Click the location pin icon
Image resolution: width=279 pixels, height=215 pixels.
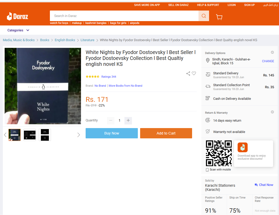208,60
